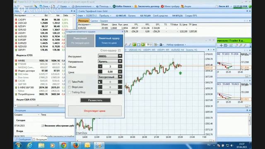Open the Дополнительно menu
265x149 pixels.
[82, 7]
